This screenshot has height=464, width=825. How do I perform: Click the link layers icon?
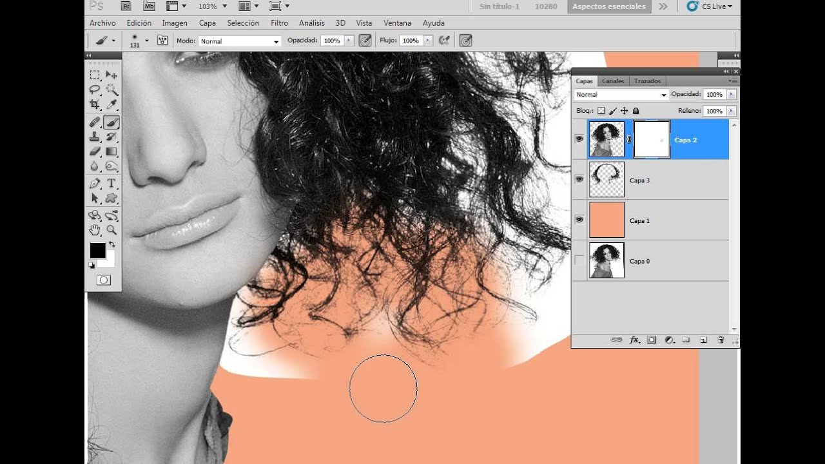[617, 340]
